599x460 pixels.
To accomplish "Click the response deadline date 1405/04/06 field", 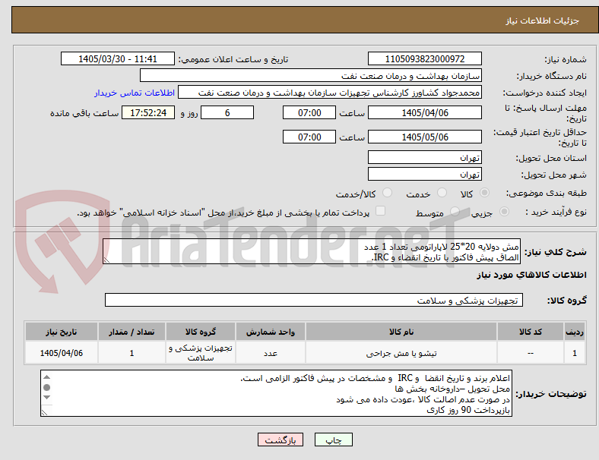I will coord(424,112).
